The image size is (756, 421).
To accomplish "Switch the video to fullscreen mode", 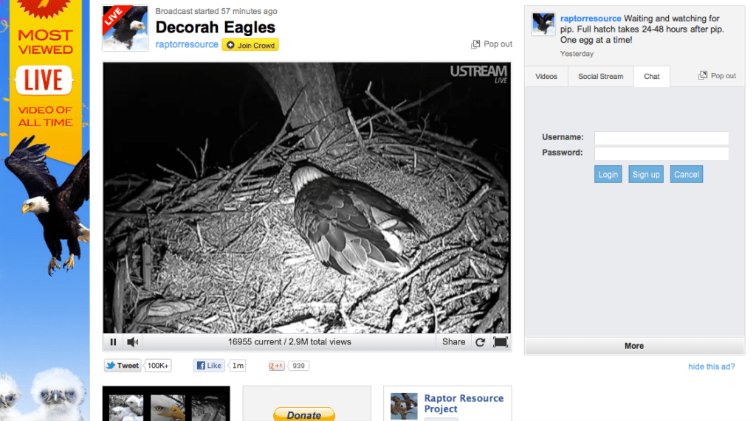I will tap(501, 342).
